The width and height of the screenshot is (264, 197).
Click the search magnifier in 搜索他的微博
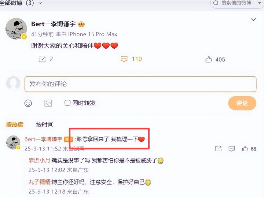(x=216, y=3)
